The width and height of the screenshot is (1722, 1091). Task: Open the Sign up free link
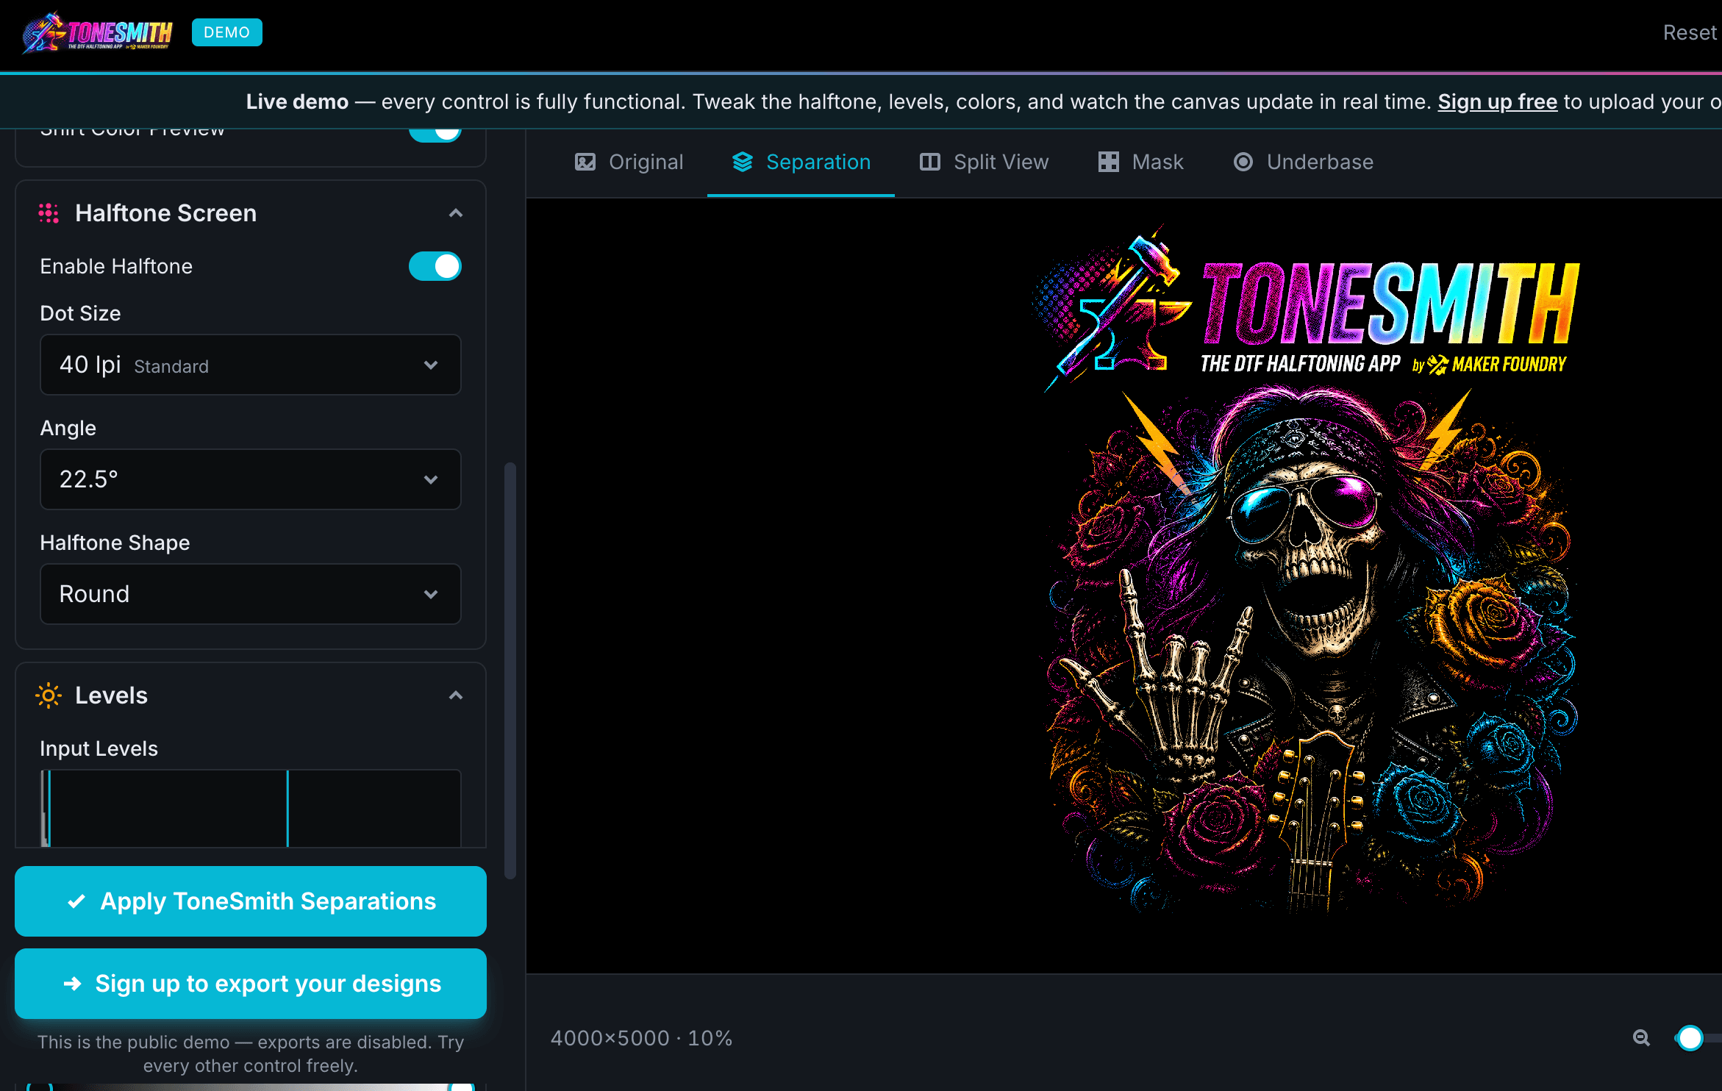click(x=1498, y=101)
